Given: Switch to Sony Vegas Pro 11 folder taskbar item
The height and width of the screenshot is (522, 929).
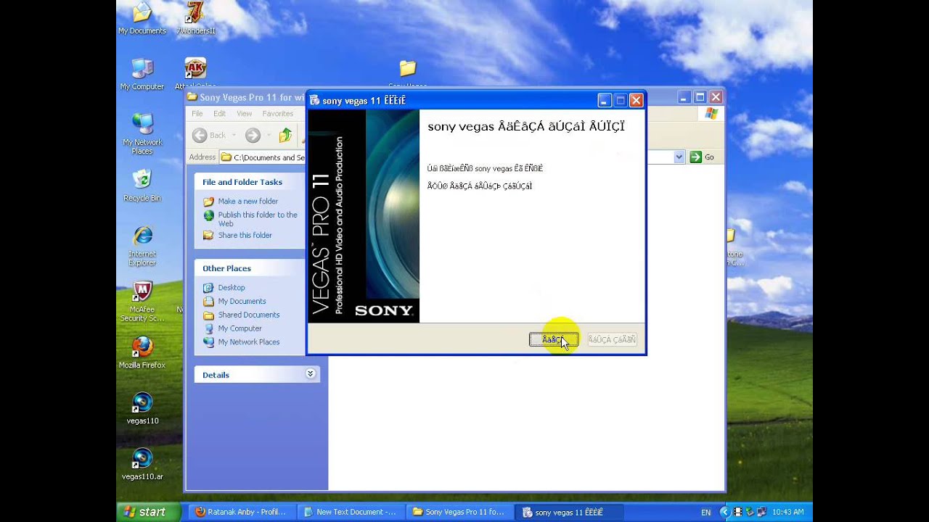Looking at the screenshot, I should click(x=461, y=512).
